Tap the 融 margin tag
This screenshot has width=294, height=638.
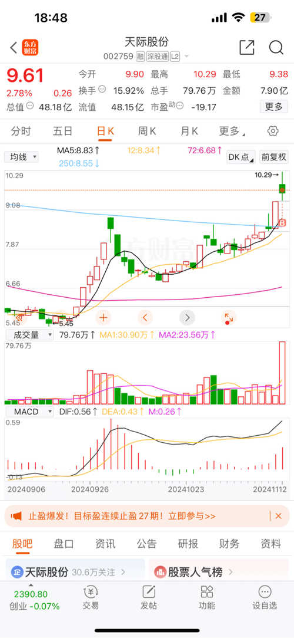140,57
